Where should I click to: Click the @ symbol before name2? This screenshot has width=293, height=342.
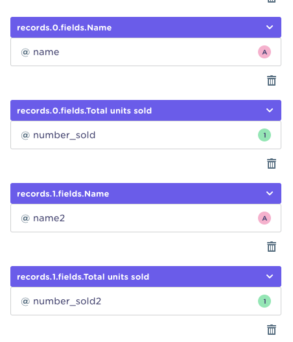coord(25,219)
